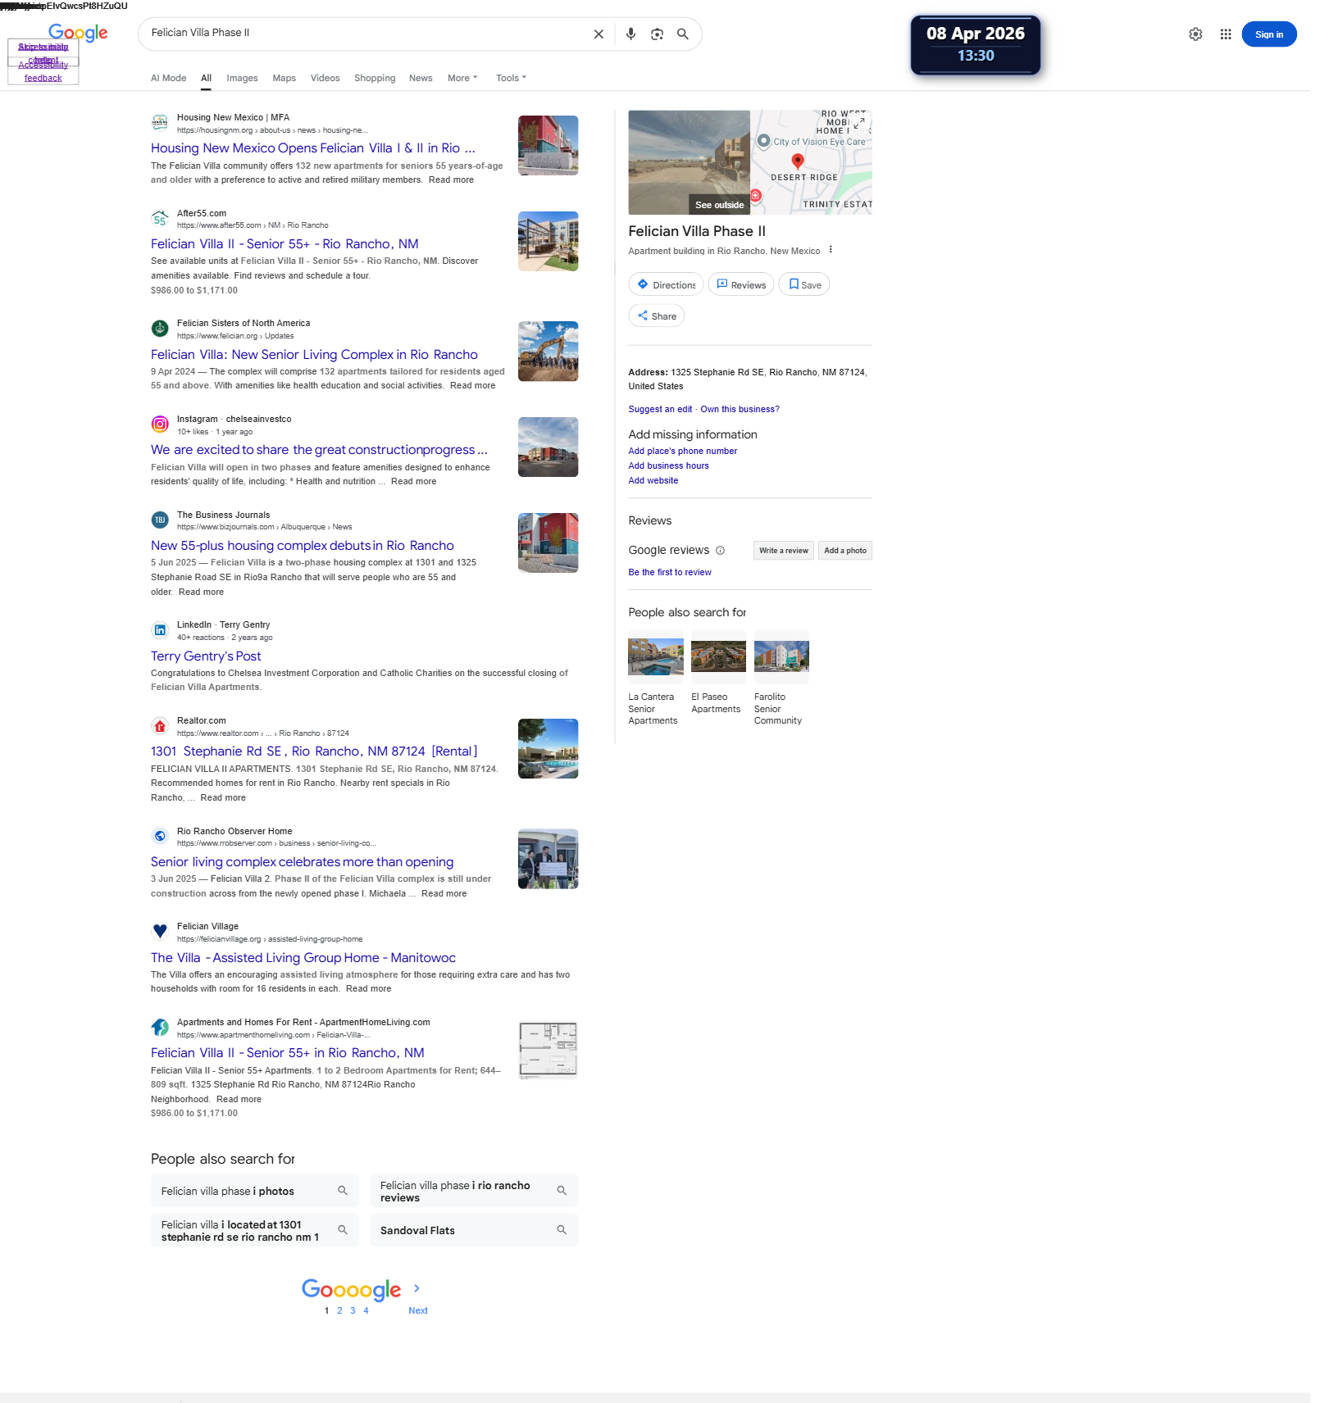Viewport: 1320px width, 1403px height.
Task: Open the See outside street view photo
Action: click(x=689, y=162)
